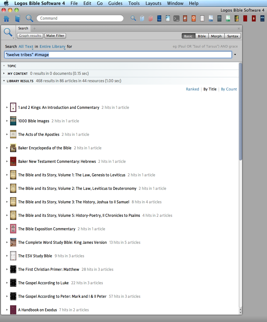Expand 1 and 2 Kings commentary results

coord(7,107)
